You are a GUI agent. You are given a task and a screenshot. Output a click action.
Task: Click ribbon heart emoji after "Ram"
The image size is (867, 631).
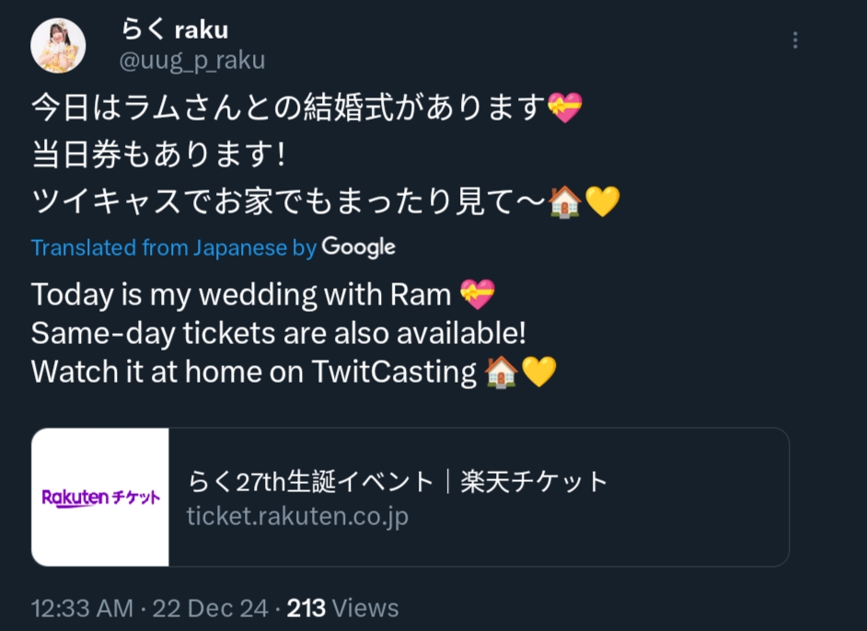tap(478, 294)
